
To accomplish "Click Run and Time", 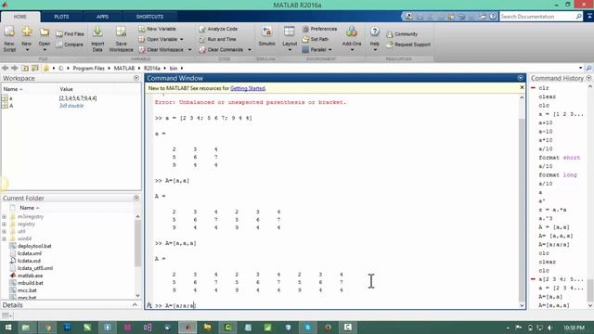I will [x=217, y=39].
